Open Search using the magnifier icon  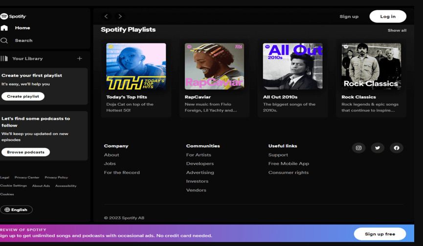[x=4, y=40]
